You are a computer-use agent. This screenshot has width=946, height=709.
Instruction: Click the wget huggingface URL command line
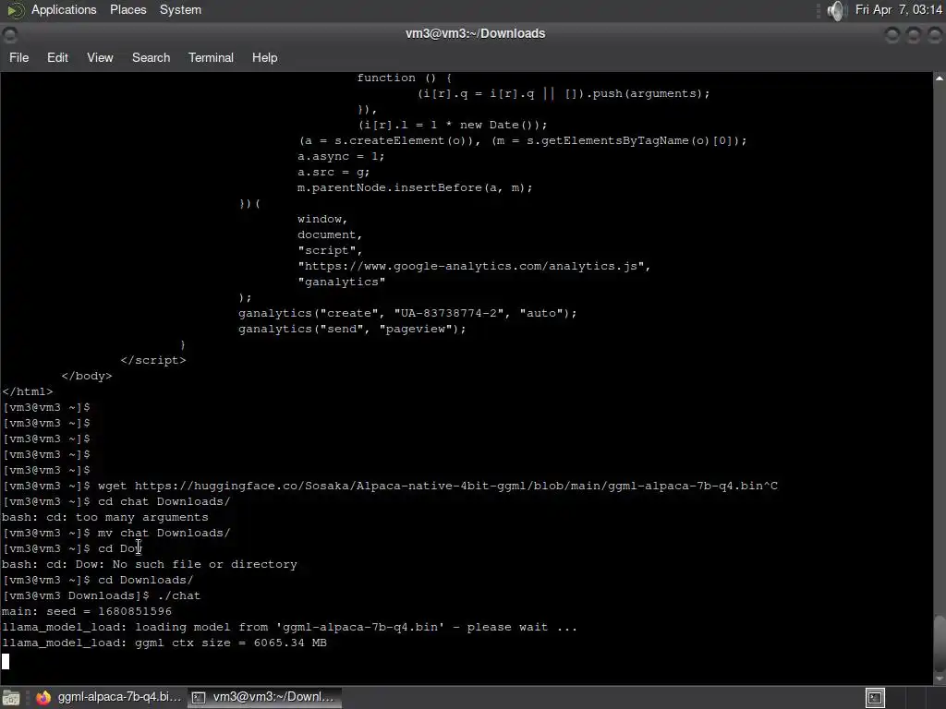391,486
